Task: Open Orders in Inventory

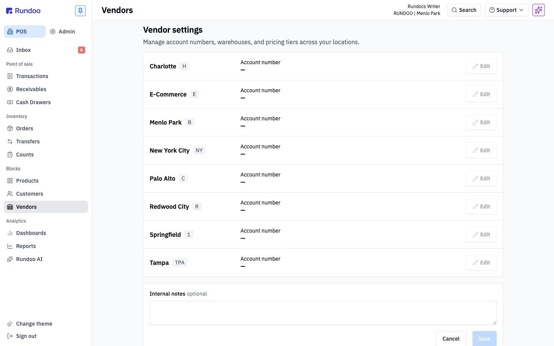Action: click(46, 128)
